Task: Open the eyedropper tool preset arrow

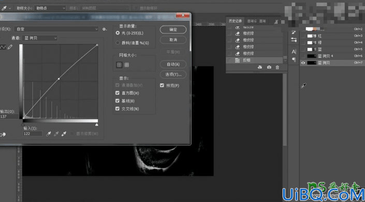Action: tap(10, 8)
